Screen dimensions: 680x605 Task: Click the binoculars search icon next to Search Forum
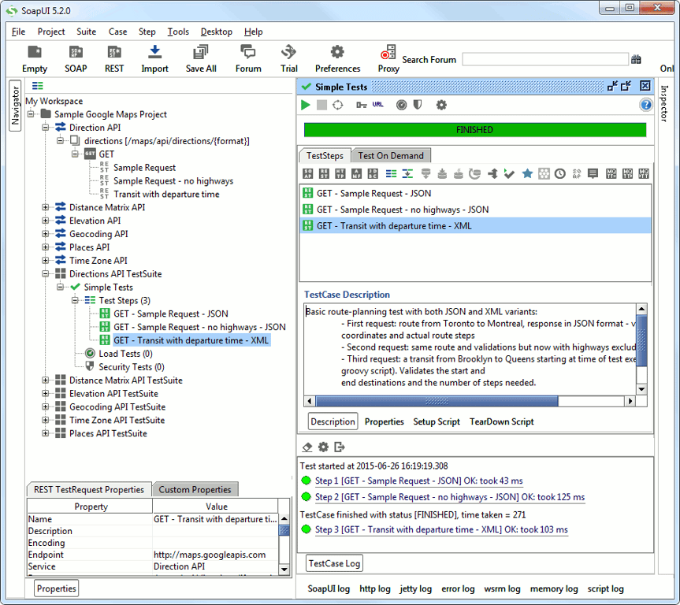pos(636,59)
